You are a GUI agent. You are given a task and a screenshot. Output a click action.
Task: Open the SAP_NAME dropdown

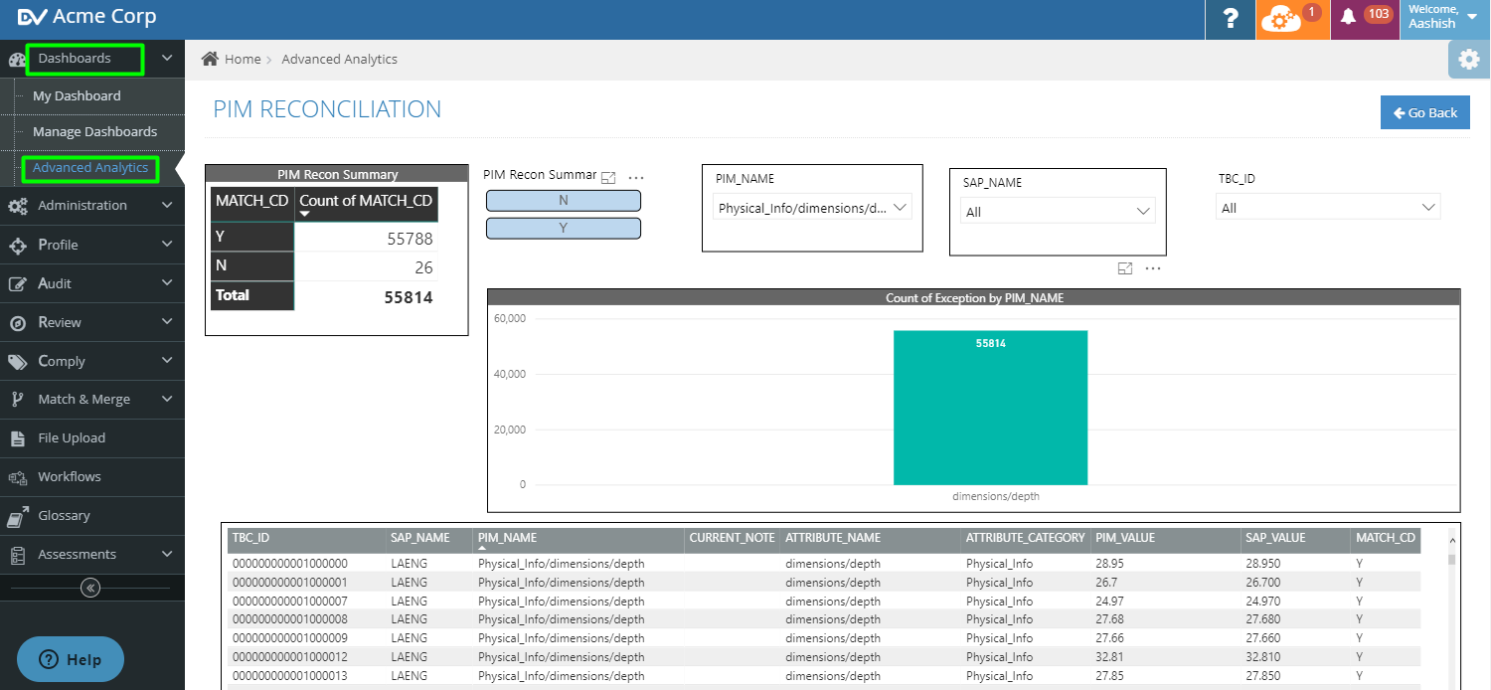click(1058, 211)
